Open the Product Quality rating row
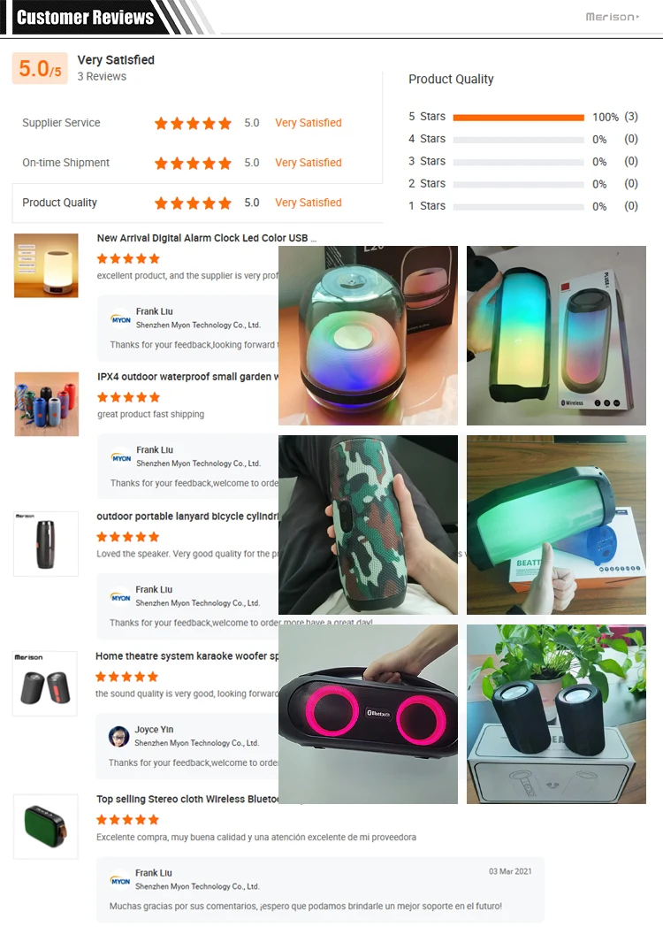The width and height of the screenshot is (663, 927). click(x=197, y=203)
